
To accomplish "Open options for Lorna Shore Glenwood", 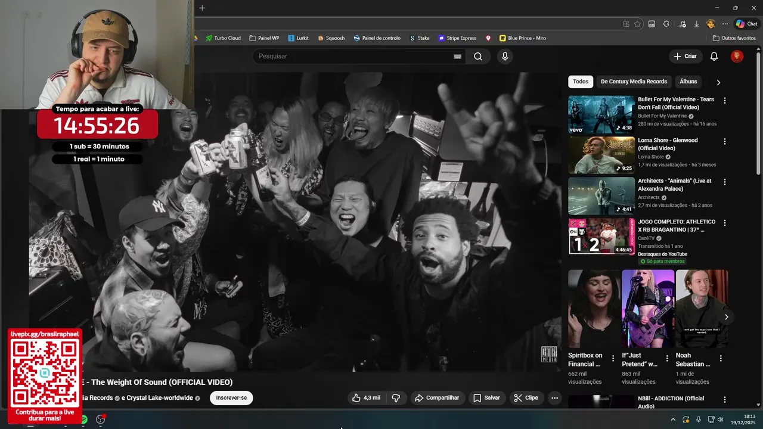I will tap(725, 142).
